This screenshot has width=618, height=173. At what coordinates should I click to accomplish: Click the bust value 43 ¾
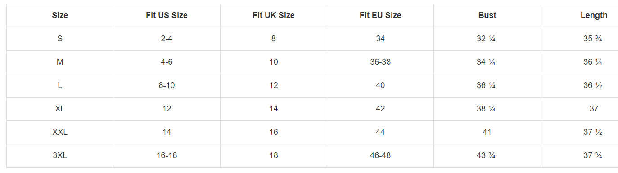[x=487, y=155]
